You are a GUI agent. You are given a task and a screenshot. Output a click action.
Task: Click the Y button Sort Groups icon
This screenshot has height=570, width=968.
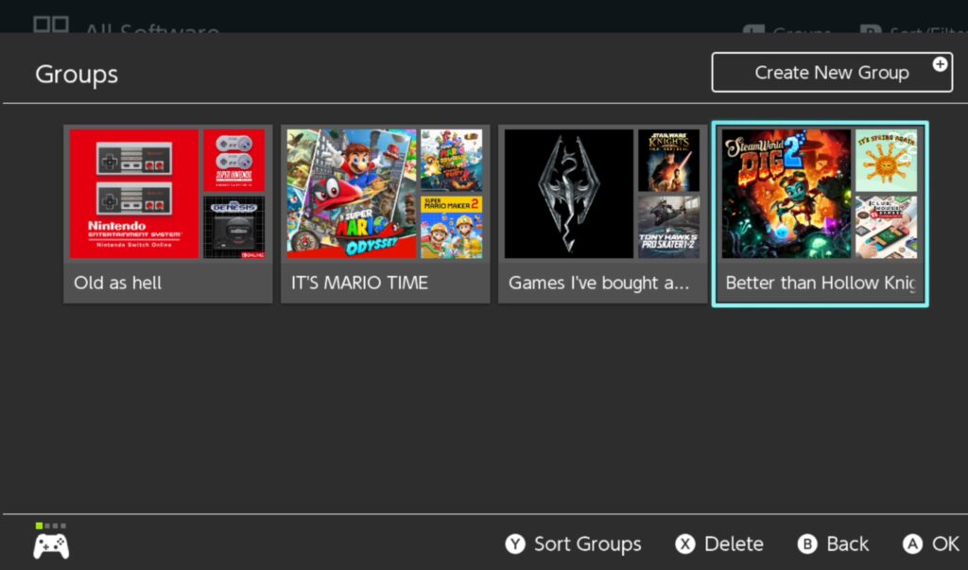(515, 544)
